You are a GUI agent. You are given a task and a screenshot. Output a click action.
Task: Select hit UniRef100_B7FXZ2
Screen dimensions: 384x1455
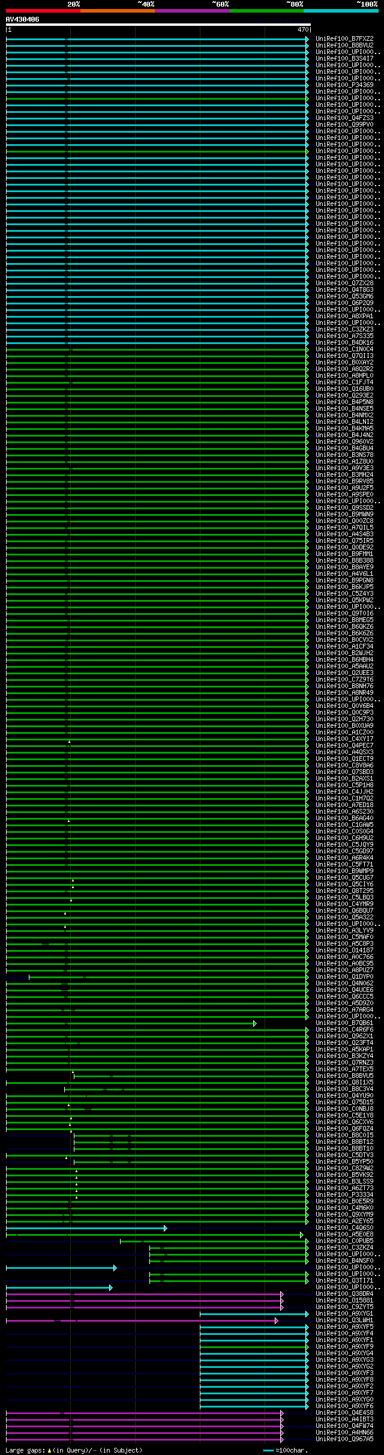(344, 38)
